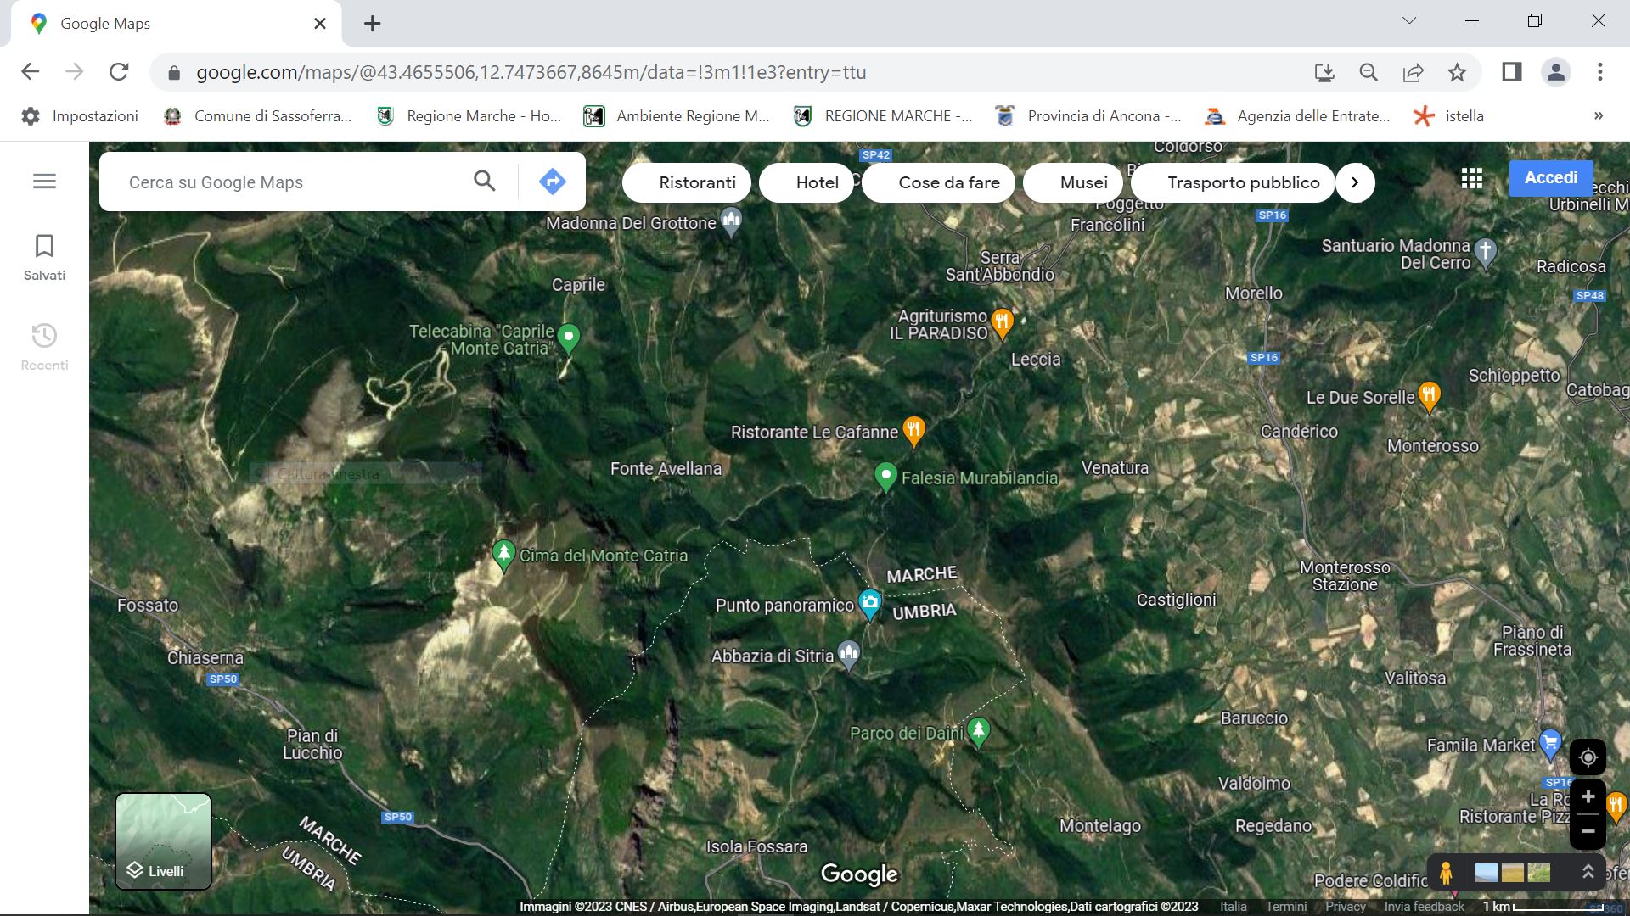Open the Ambiente Regione M... bookmark
This screenshot has width=1630, height=916.
pyautogui.click(x=677, y=116)
